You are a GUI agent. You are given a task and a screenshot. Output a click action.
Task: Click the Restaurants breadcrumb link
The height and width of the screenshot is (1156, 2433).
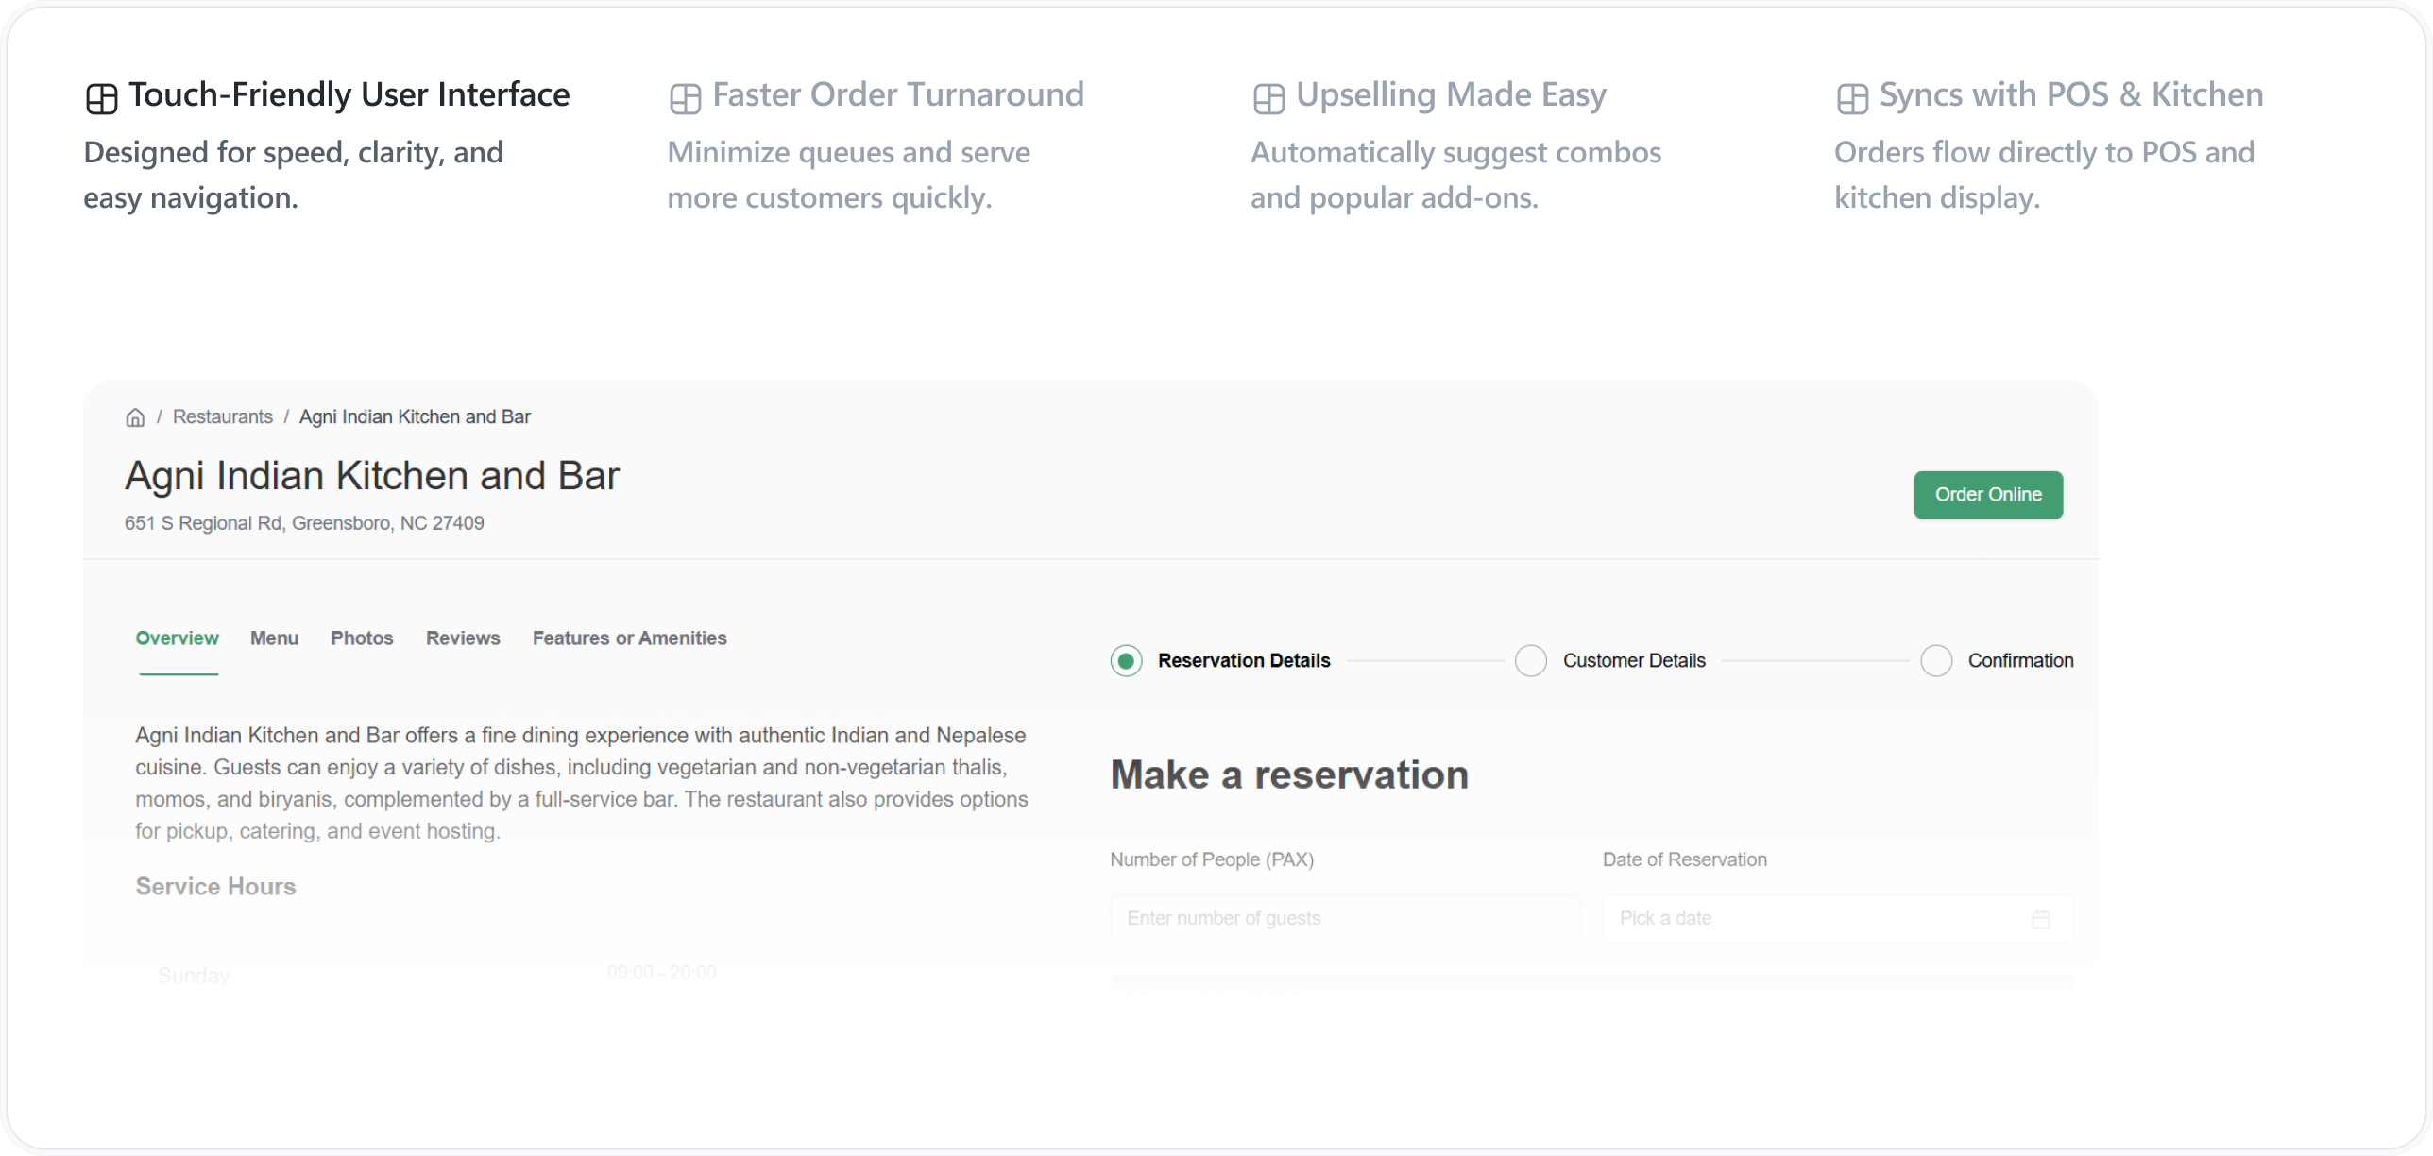click(222, 417)
